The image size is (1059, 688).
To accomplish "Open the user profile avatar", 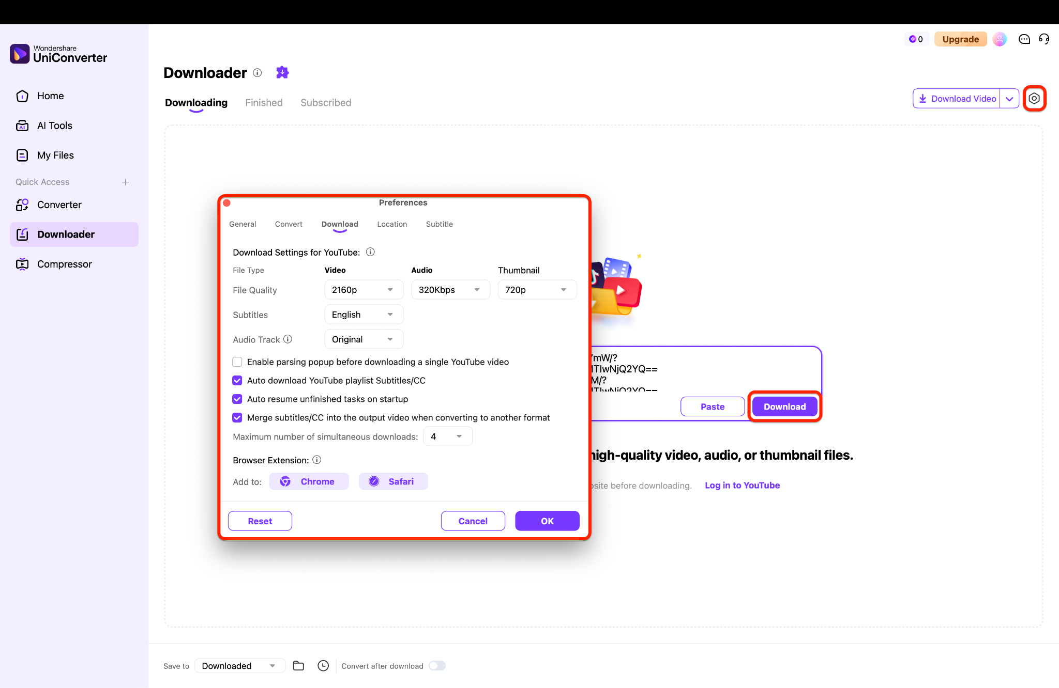I will pos(1000,39).
